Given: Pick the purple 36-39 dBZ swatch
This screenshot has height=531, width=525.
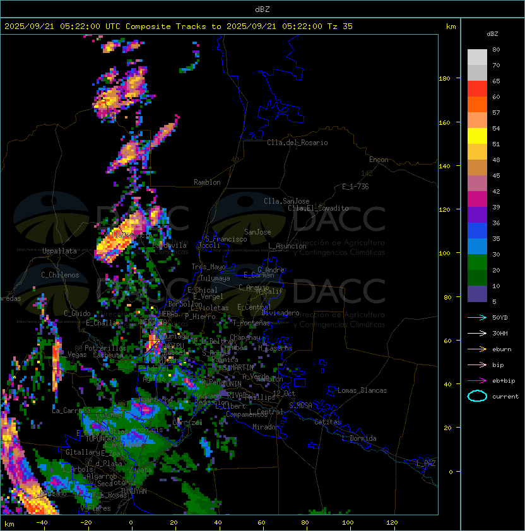Looking at the screenshot, I should 477,214.
